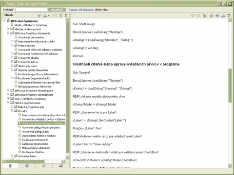Click the book icon beside Zoznam príkazov
The width and height of the screenshot is (234, 175).
16,156
